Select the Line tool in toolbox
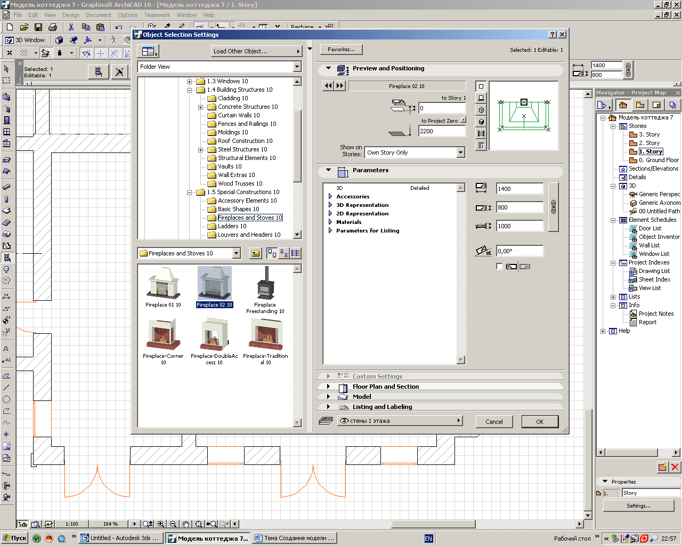 [6, 388]
